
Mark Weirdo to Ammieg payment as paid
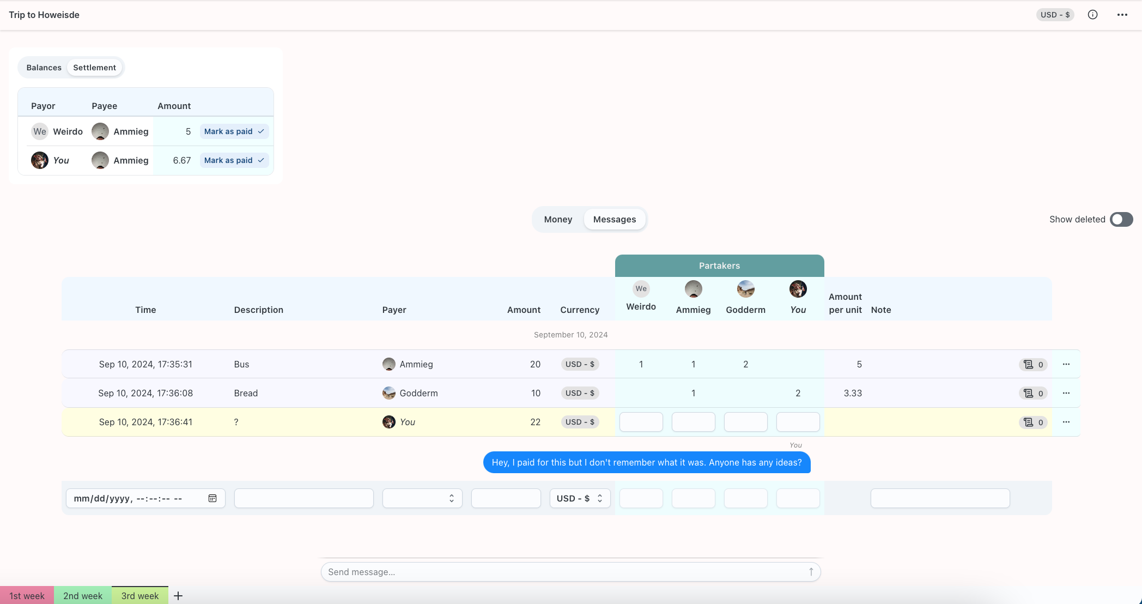pos(234,131)
